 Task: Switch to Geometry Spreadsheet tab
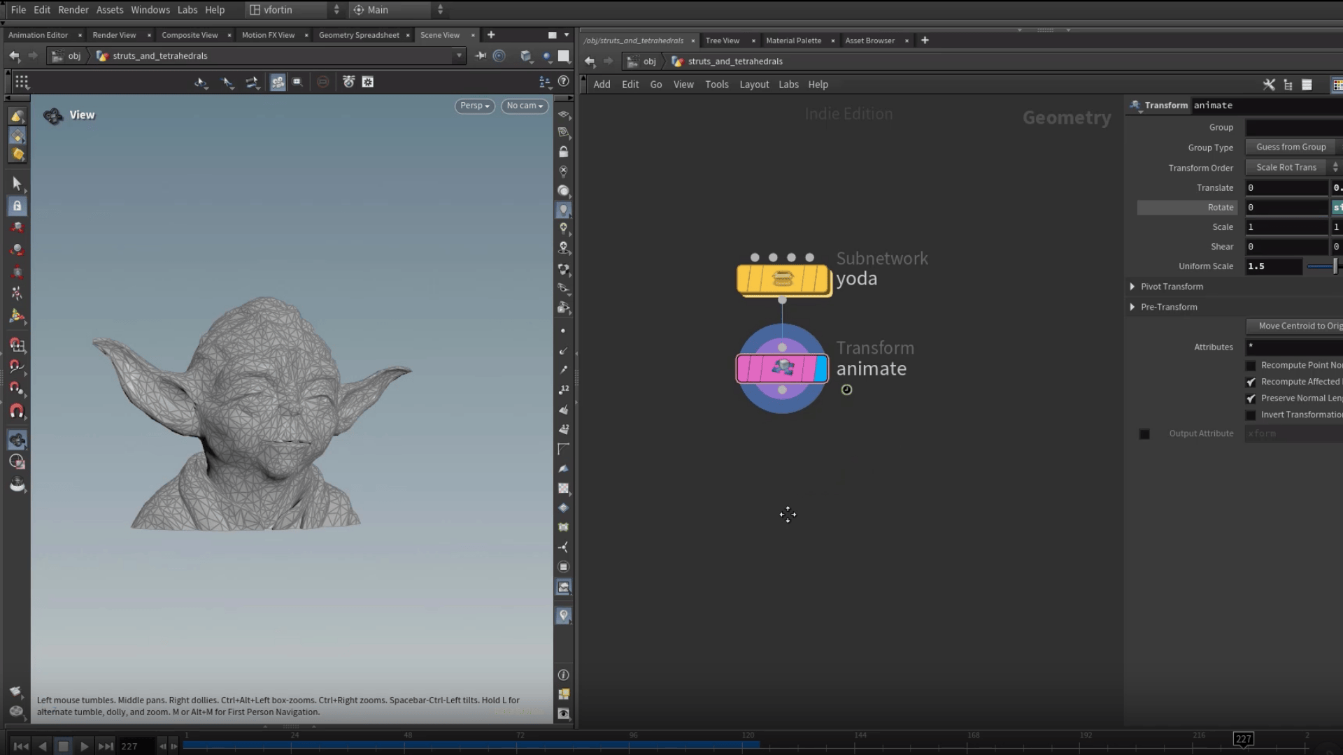tap(359, 35)
